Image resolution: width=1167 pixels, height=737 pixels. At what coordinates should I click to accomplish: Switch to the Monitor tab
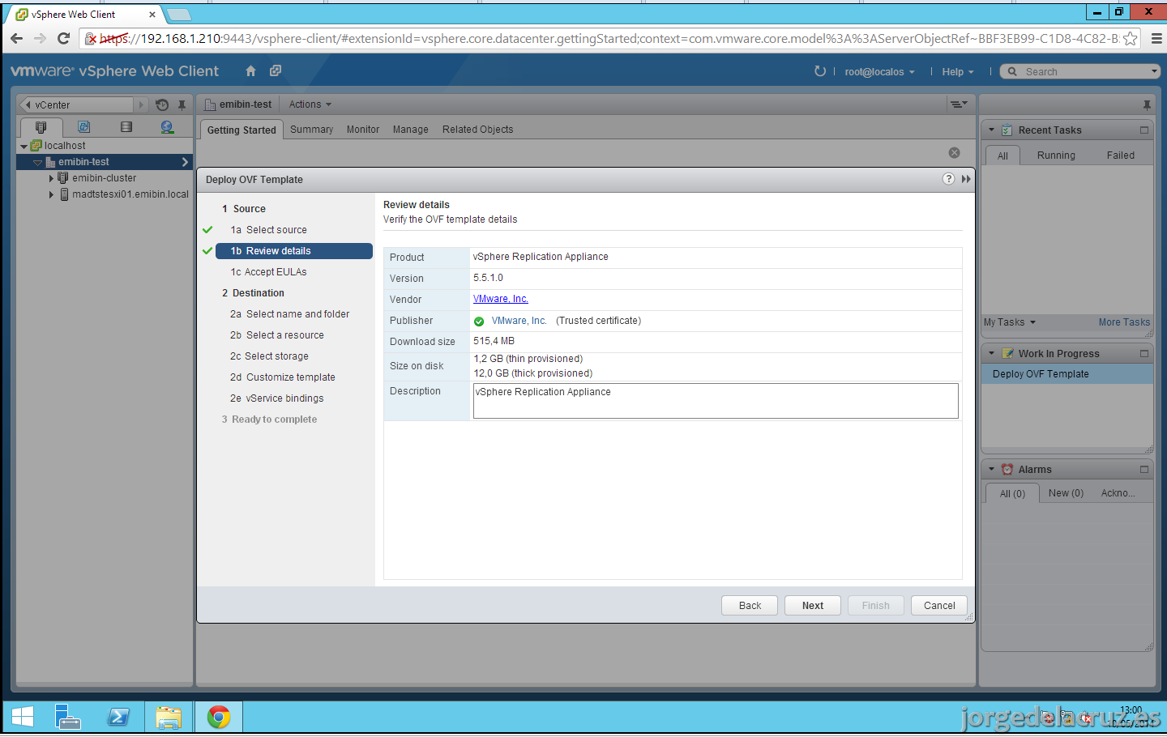tap(363, 130)
